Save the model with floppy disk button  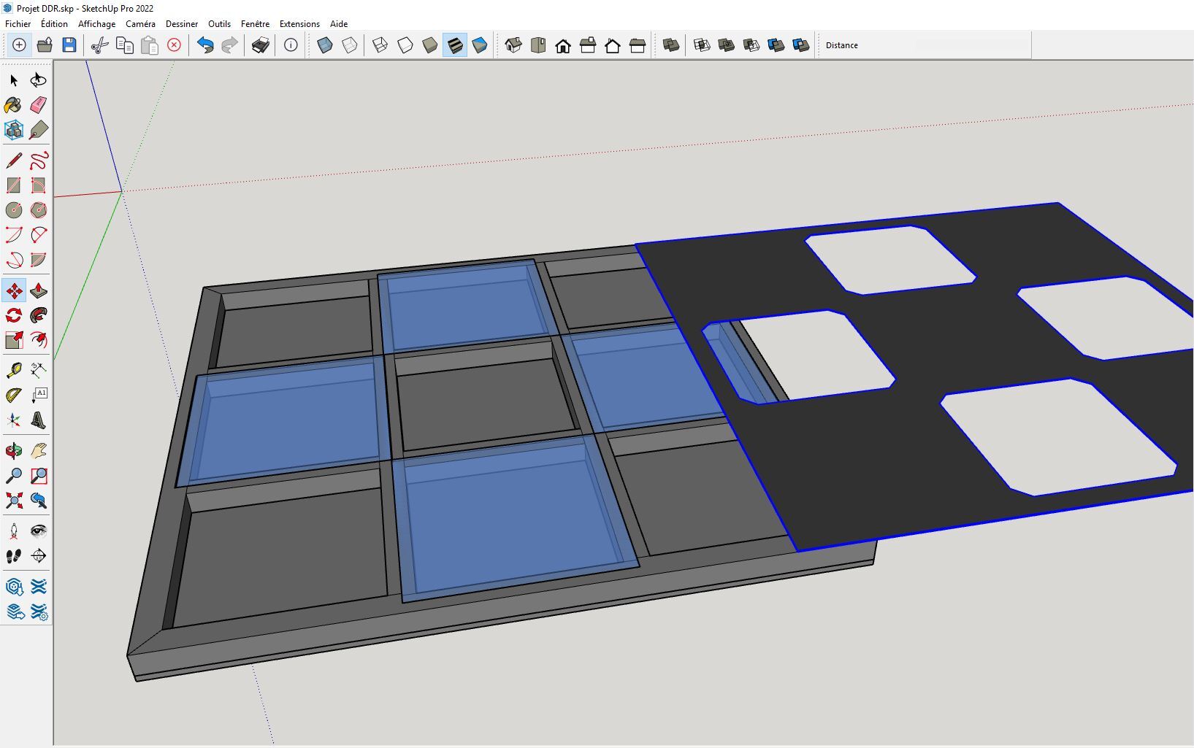pos(69,45)
